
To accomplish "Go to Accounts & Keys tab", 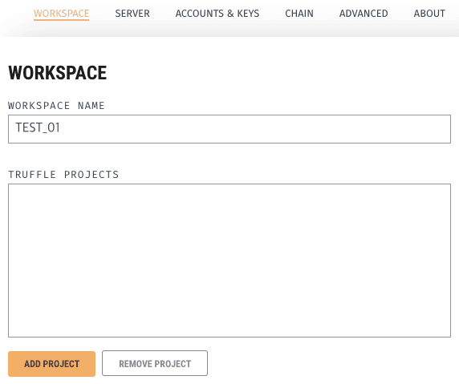I will [x=217, y=14].
